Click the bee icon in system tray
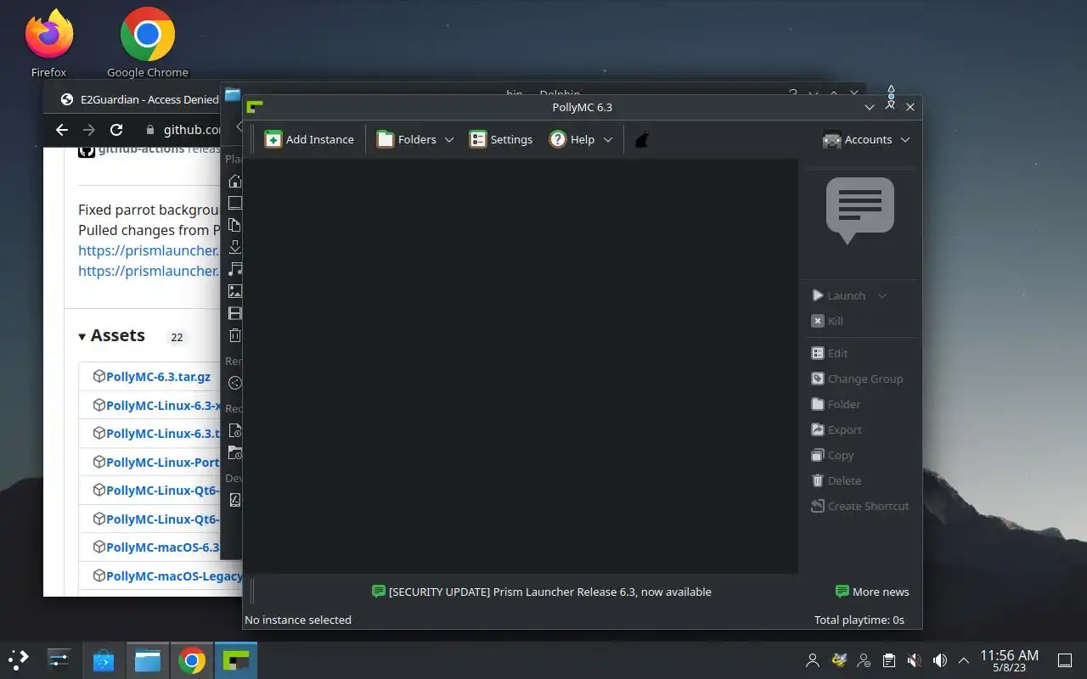 (x=839, y=660)
